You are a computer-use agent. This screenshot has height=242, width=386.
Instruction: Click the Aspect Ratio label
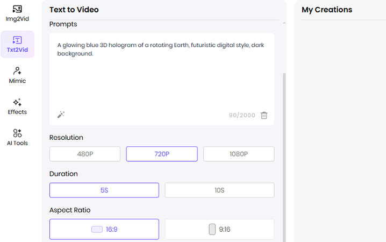pos(70,210)
